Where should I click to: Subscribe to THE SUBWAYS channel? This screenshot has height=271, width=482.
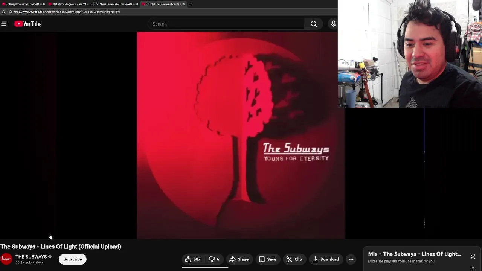coord(73,259)
